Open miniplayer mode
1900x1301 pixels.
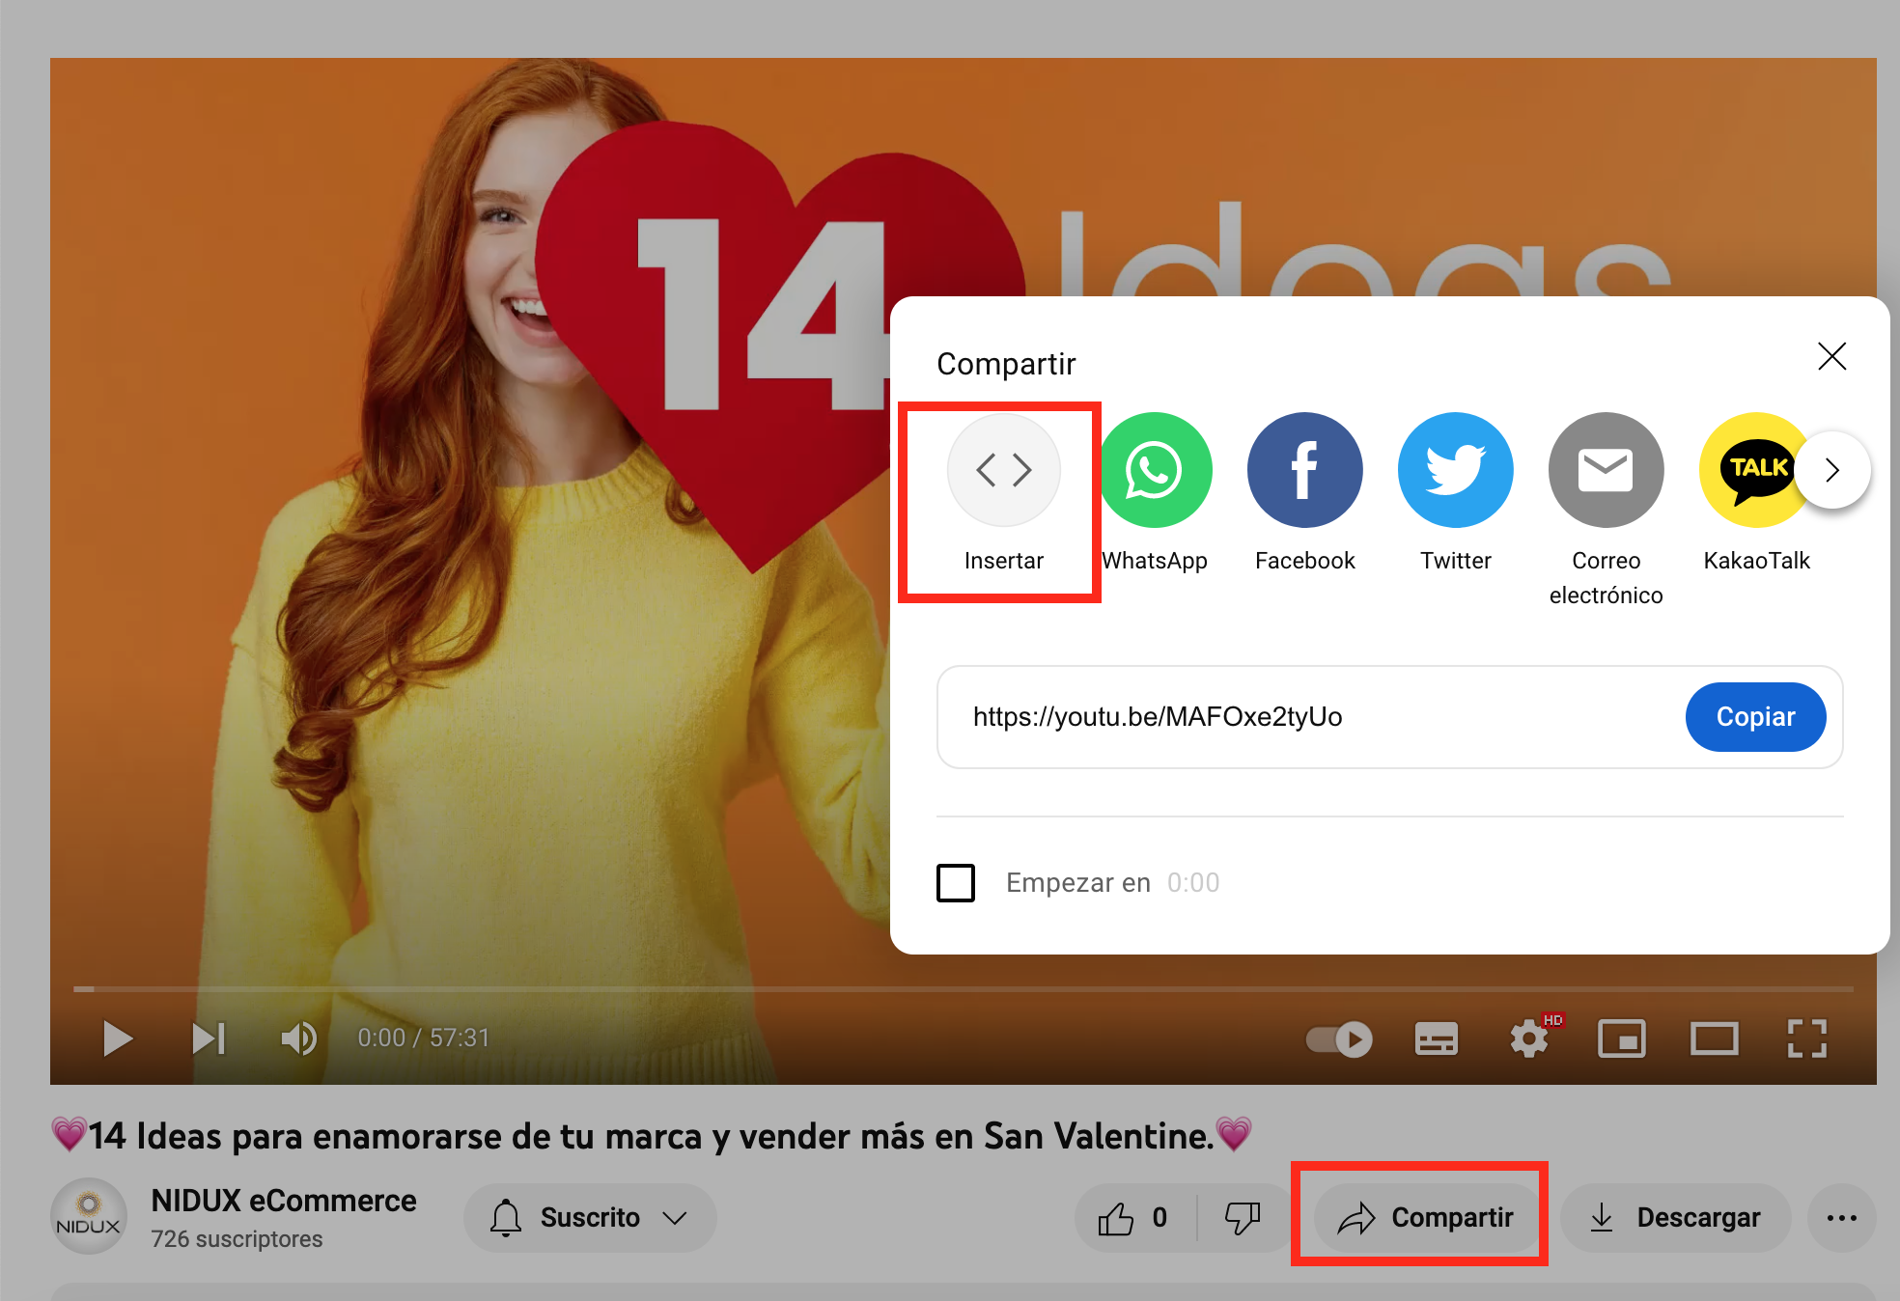pos(1621,1038)
